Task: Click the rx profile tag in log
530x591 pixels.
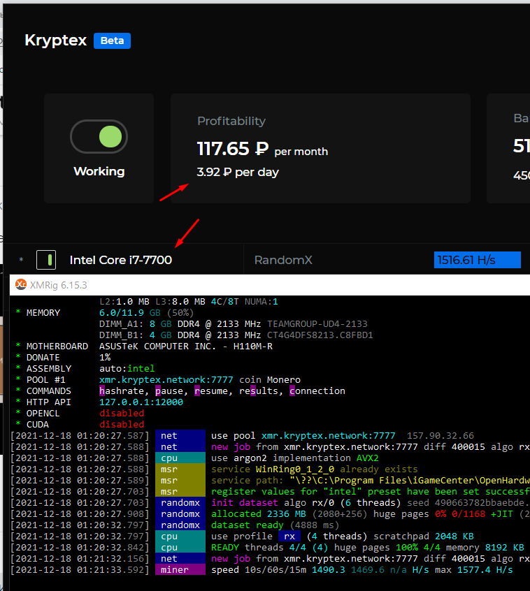Action: click(289, 536)
